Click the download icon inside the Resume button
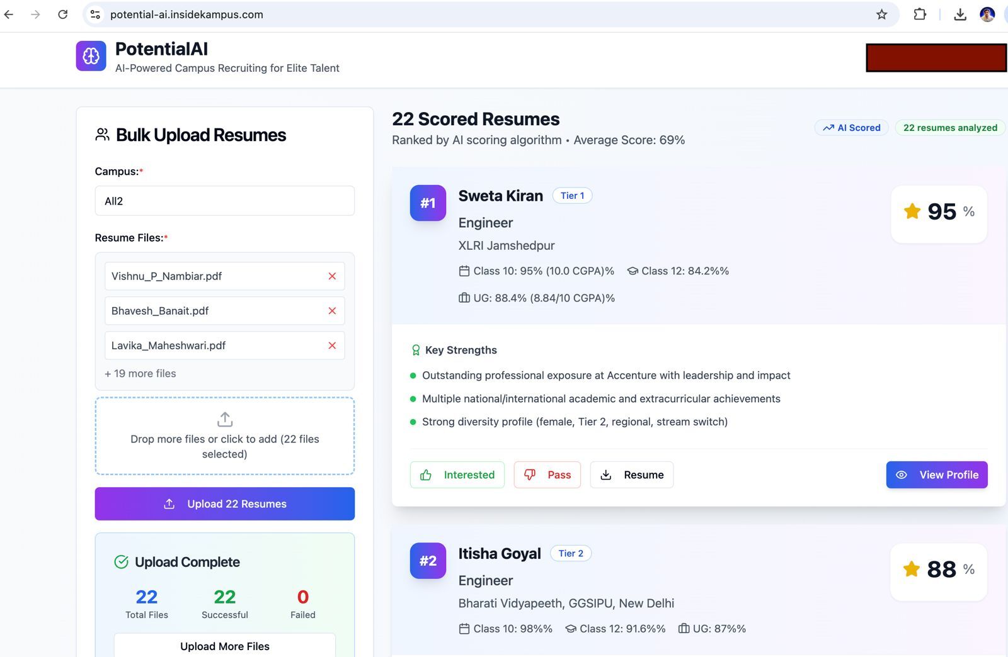 point(607,475)
